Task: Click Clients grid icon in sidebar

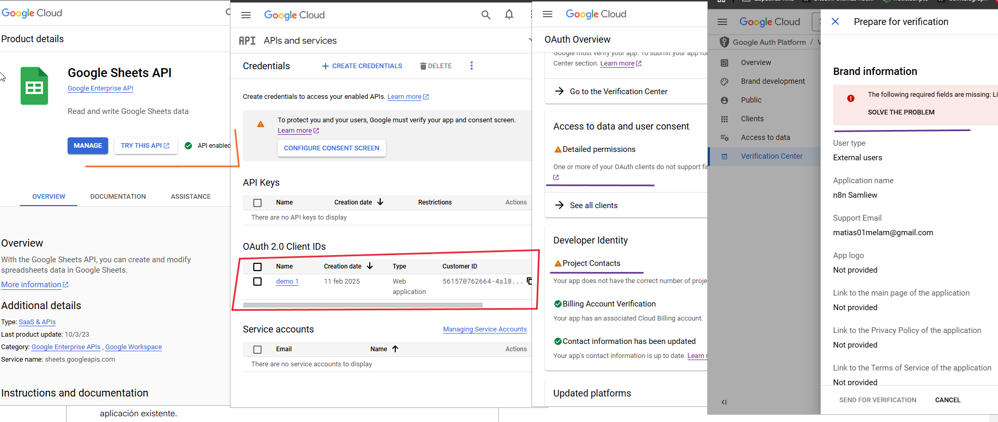Action: pyautogui.click(x=724, y=119)
